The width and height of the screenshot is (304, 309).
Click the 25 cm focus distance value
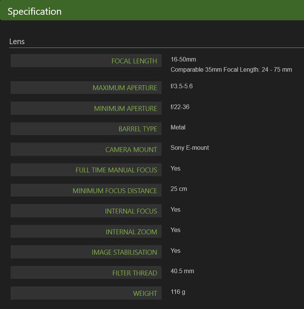pyautogui.click(x=178, y=189)
